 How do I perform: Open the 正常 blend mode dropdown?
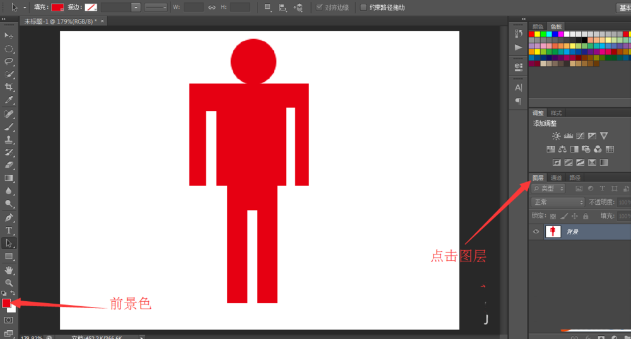pyautogui.click(x=558, y=202)
